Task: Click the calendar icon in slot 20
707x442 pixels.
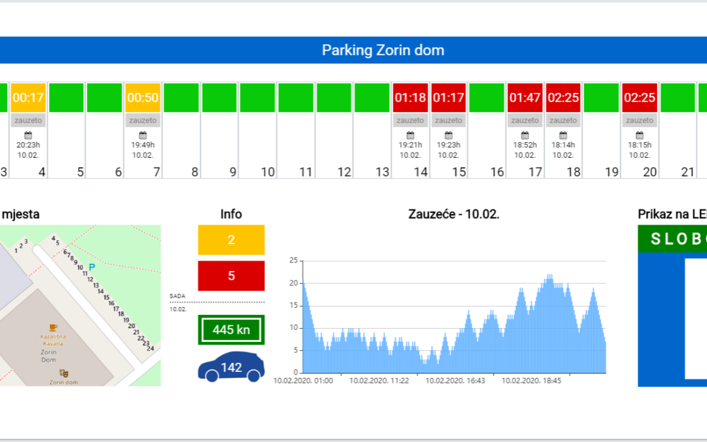Action: tap(640, 135)
